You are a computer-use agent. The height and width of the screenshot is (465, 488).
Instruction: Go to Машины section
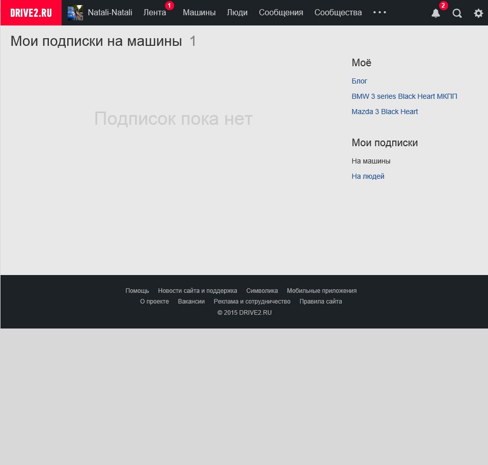199,12
